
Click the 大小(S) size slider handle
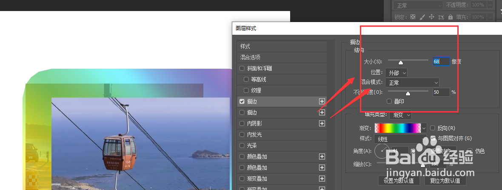400,62
